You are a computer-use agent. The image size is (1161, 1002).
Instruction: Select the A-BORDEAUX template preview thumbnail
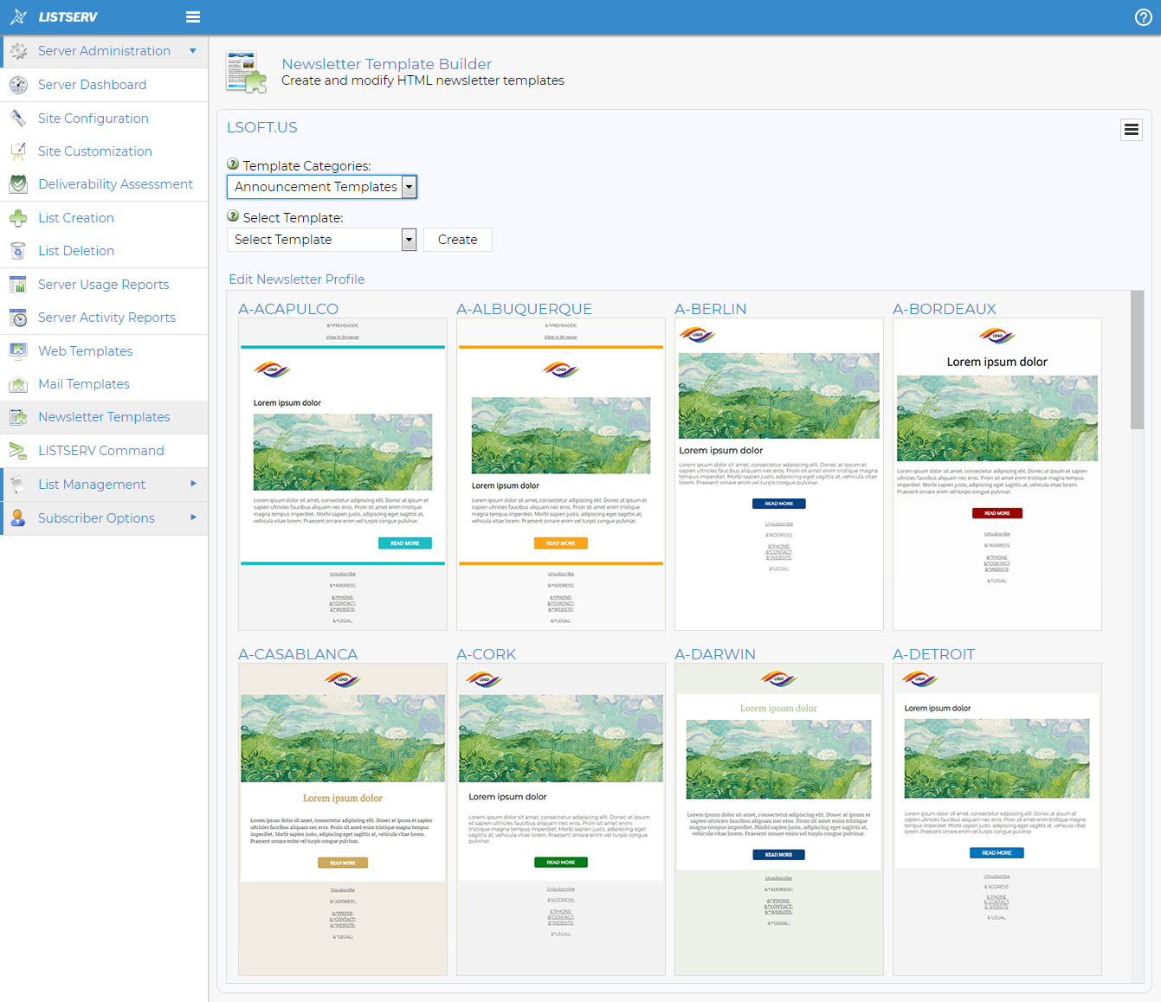point(997,474)
